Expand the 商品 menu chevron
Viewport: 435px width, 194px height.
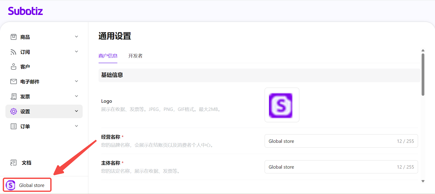coord(76,37)
